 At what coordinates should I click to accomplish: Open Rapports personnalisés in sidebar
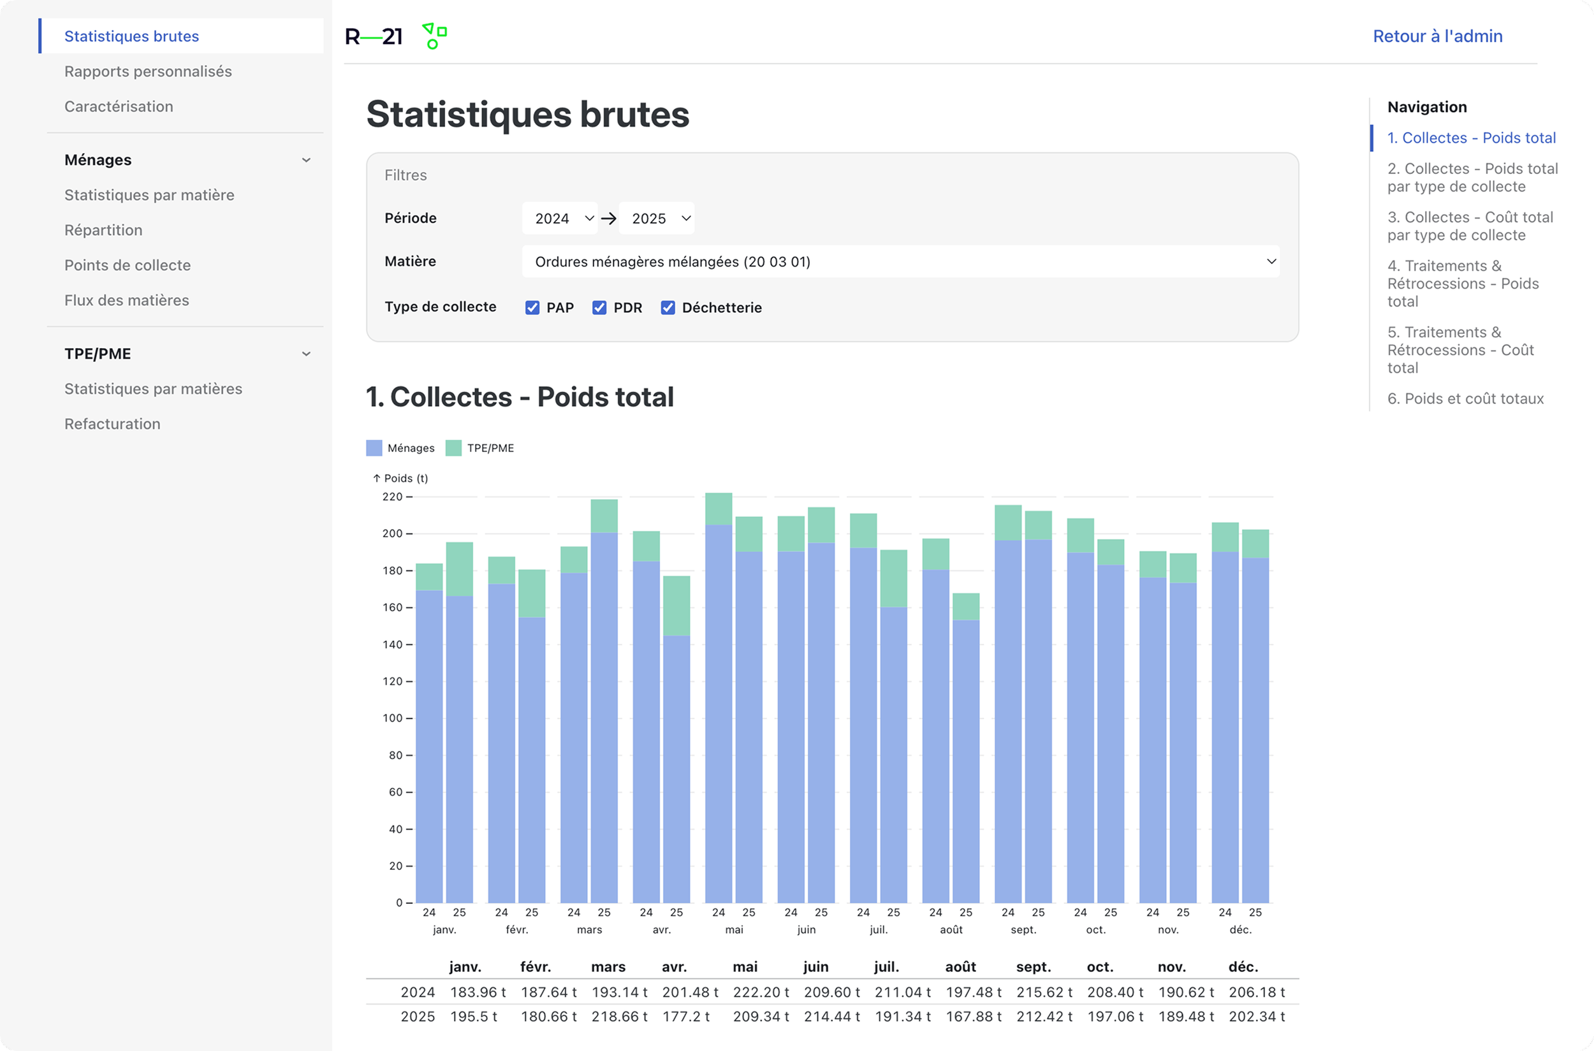click(x=148, y=71)
